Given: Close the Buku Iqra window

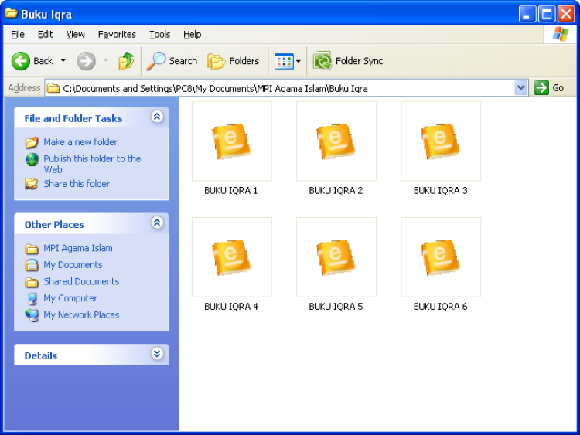Looking at the screenshot, I should pyautogui.click(x=566, y=14).
